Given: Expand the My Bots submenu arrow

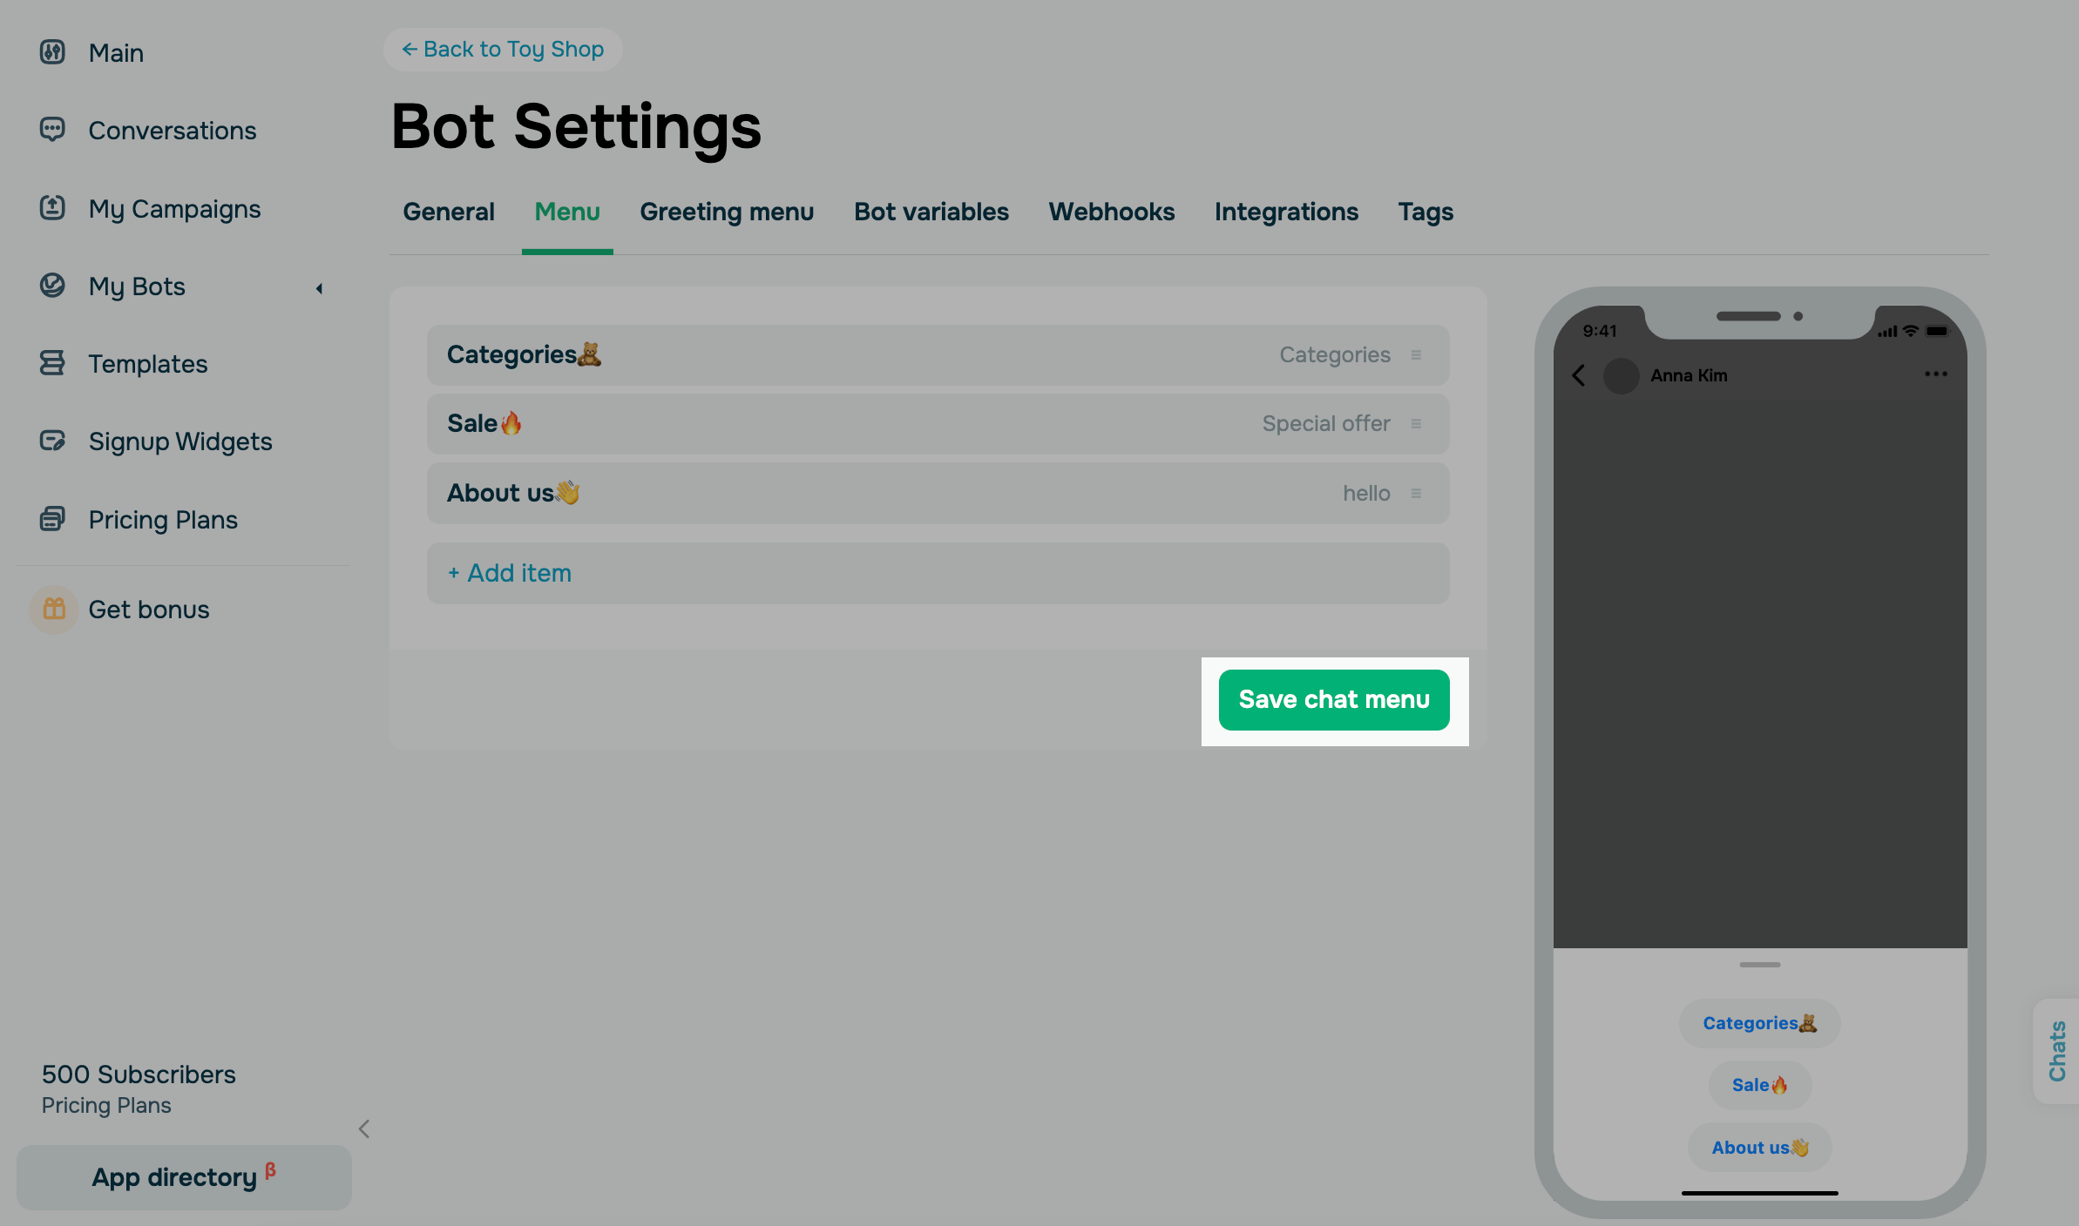Looking at the screenshot, I should 319,287.
